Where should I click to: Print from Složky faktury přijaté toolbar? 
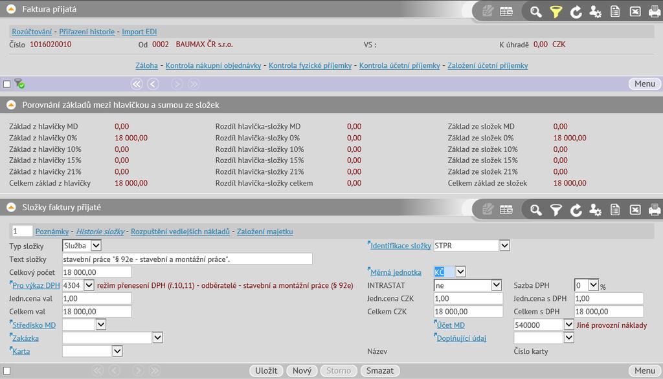pos(655,210)
